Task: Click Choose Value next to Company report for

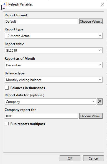Action: pos(91,116)
